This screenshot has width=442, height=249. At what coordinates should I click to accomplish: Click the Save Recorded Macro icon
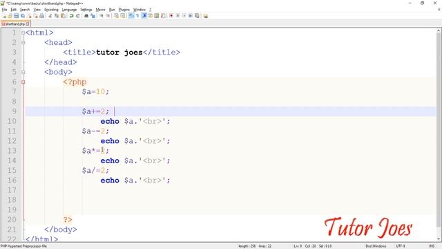197,16
